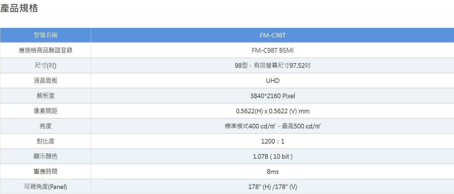Viewport: 454px width, 194px height.
Task: Select the 對比度 row label
Action: coord(45,141)
